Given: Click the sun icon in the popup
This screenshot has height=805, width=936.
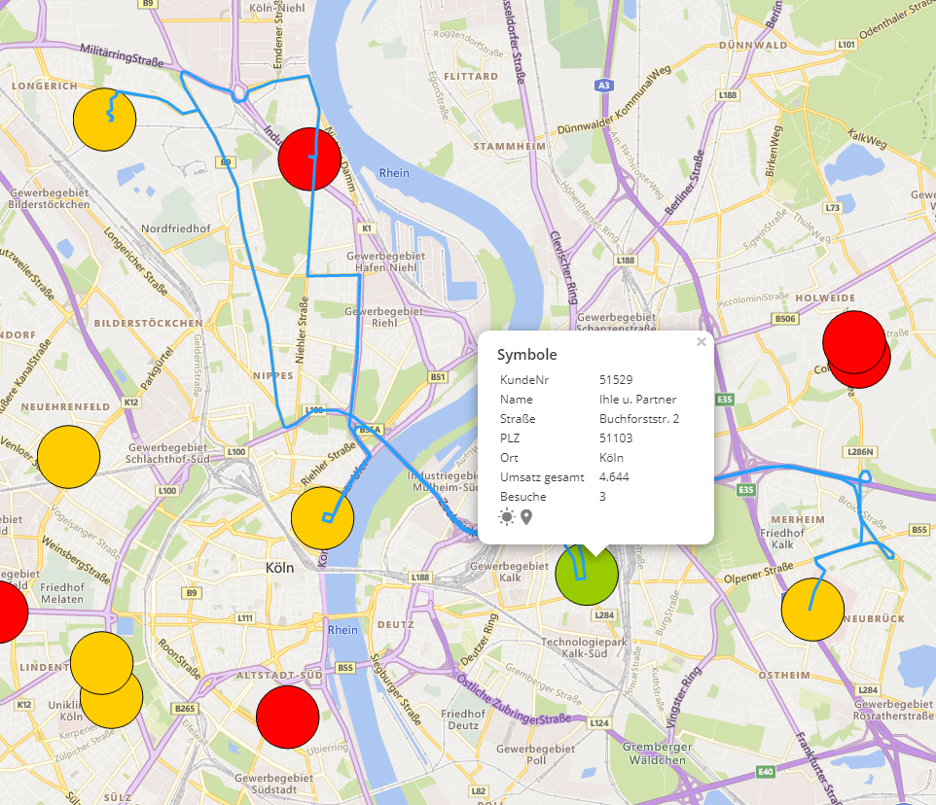Looking at the screenshot, I should [506, 516].
